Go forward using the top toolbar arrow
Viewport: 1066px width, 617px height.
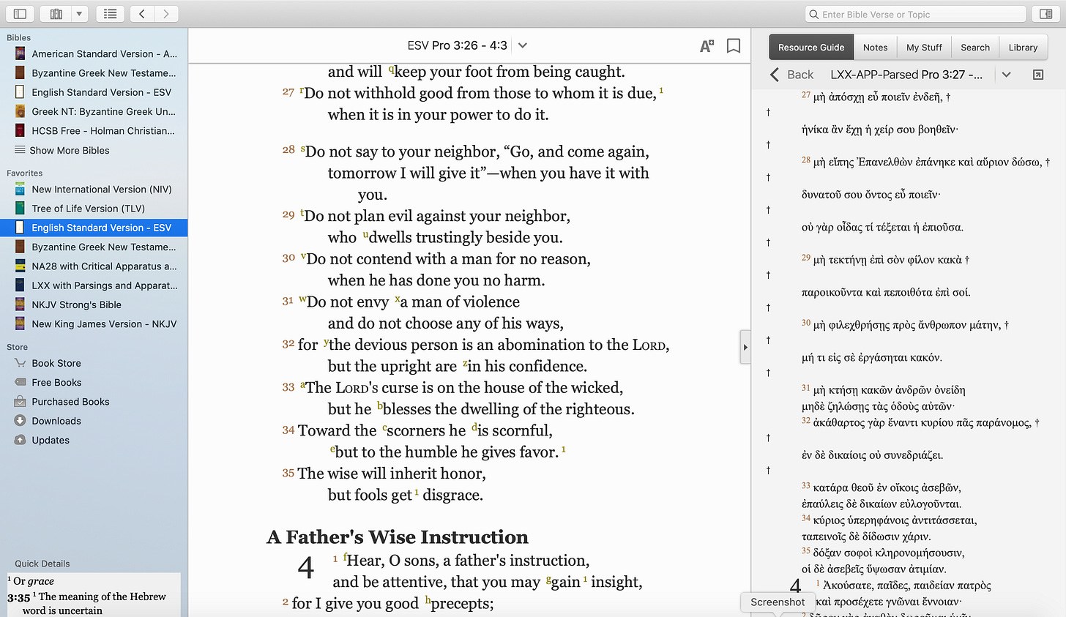pyautogui.click(x=166, y=14)
